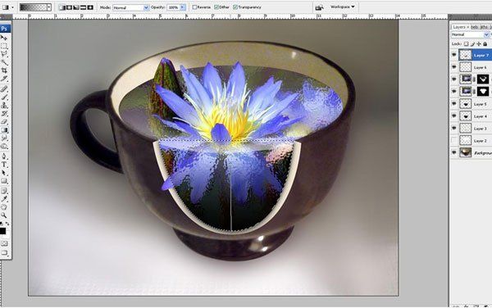Lock image pixels with brush icon

click(x=472, y=44)
